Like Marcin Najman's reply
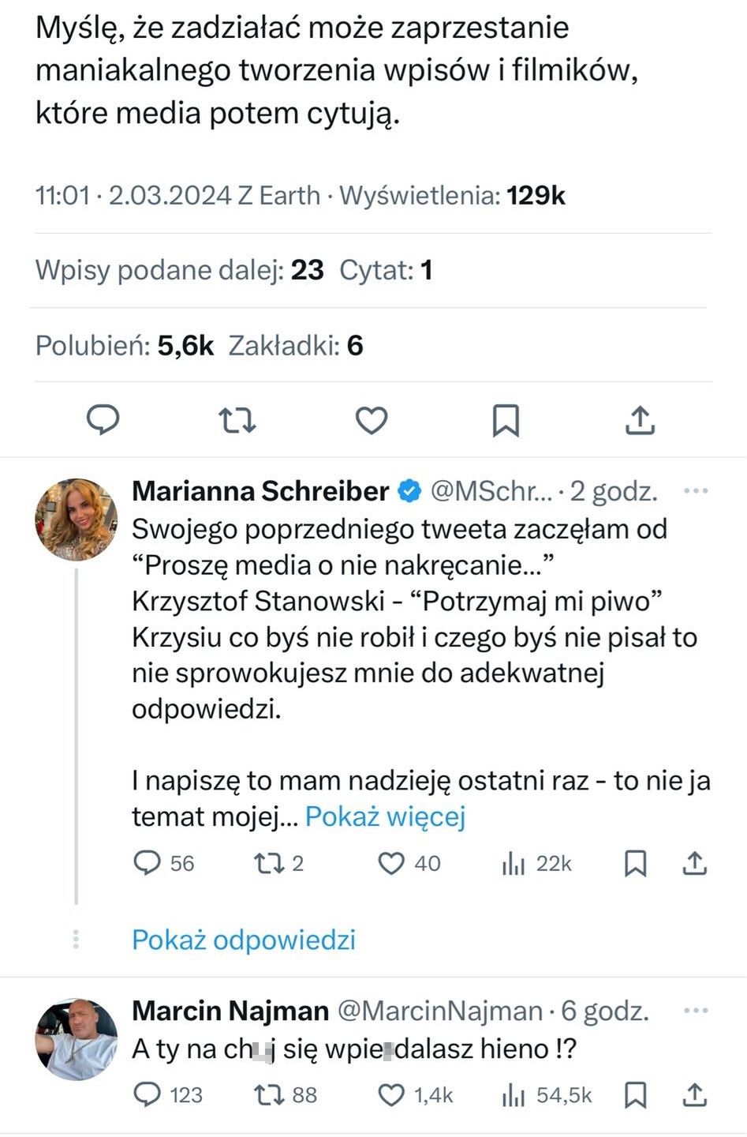Screen dimensions: 747x1137 [391, 1094]
